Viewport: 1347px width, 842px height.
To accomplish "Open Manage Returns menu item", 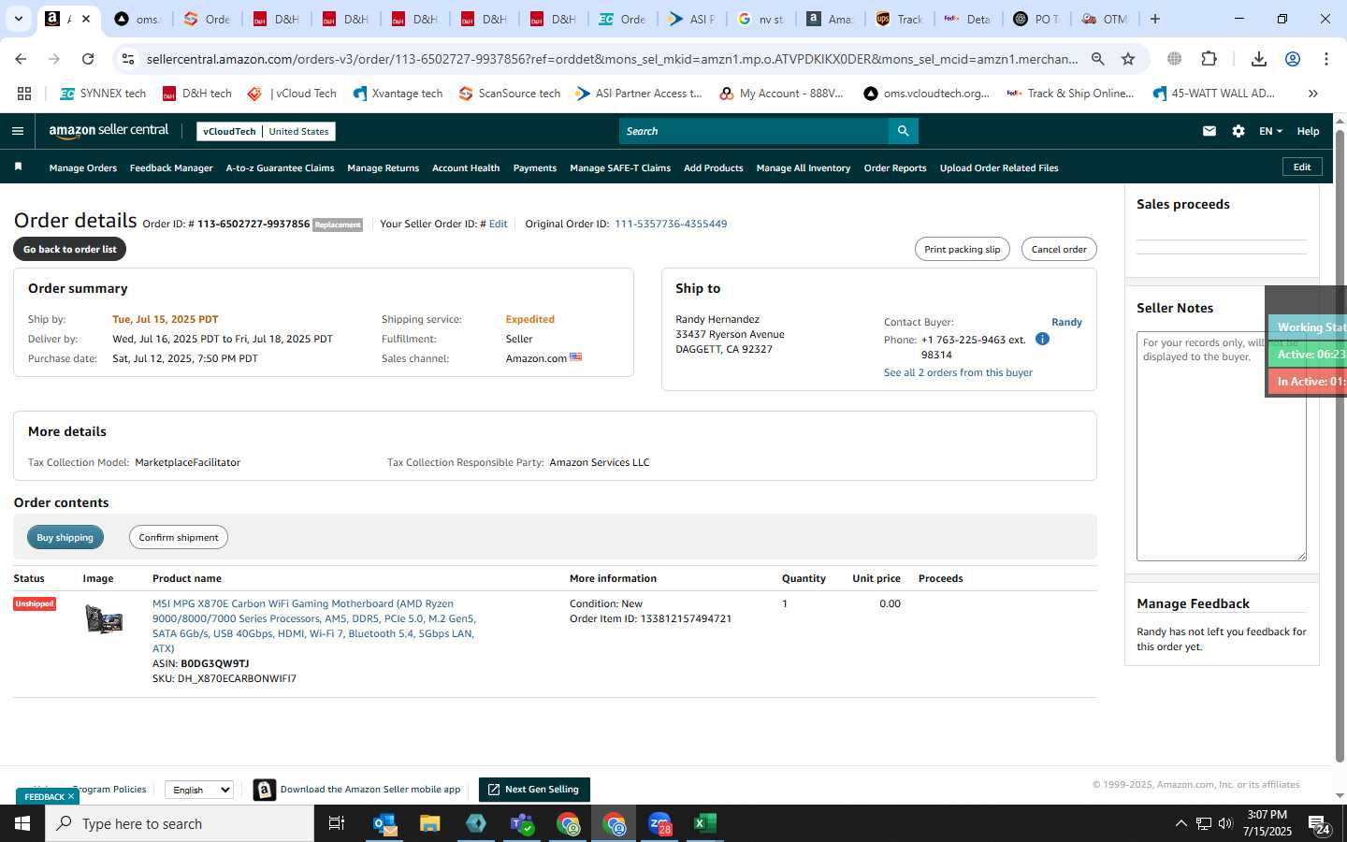I will tap(383, 168).
